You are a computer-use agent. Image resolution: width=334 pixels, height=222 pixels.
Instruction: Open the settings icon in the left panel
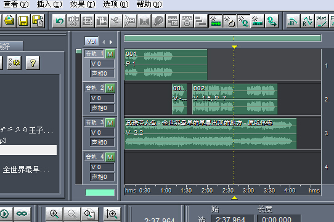(x=14, y=63)
